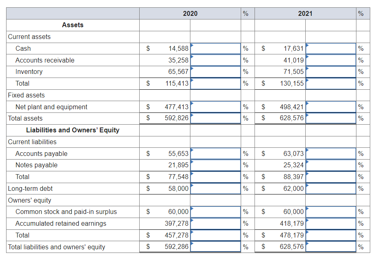382x257 pixels.
Task: Click the 2020 column header cell
Action: click(x=190, y=13)
